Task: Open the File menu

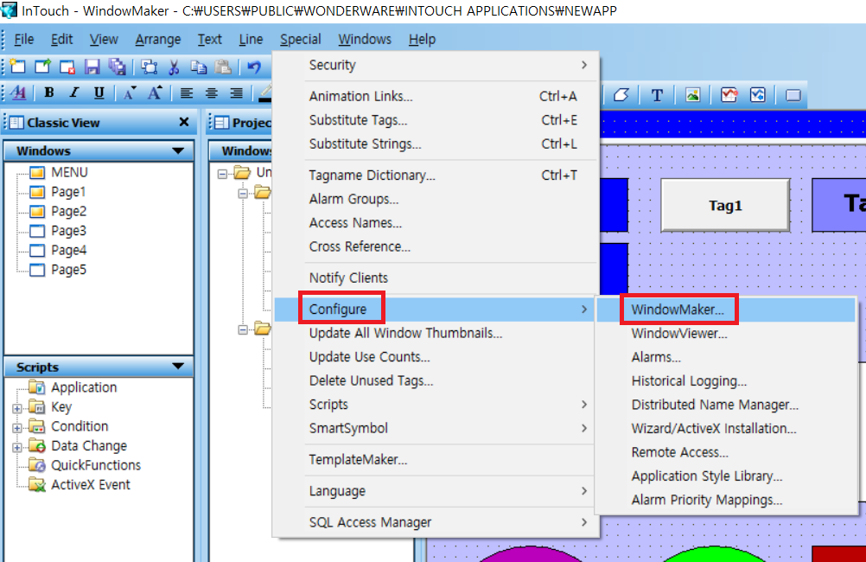Action: click(23, 39)
